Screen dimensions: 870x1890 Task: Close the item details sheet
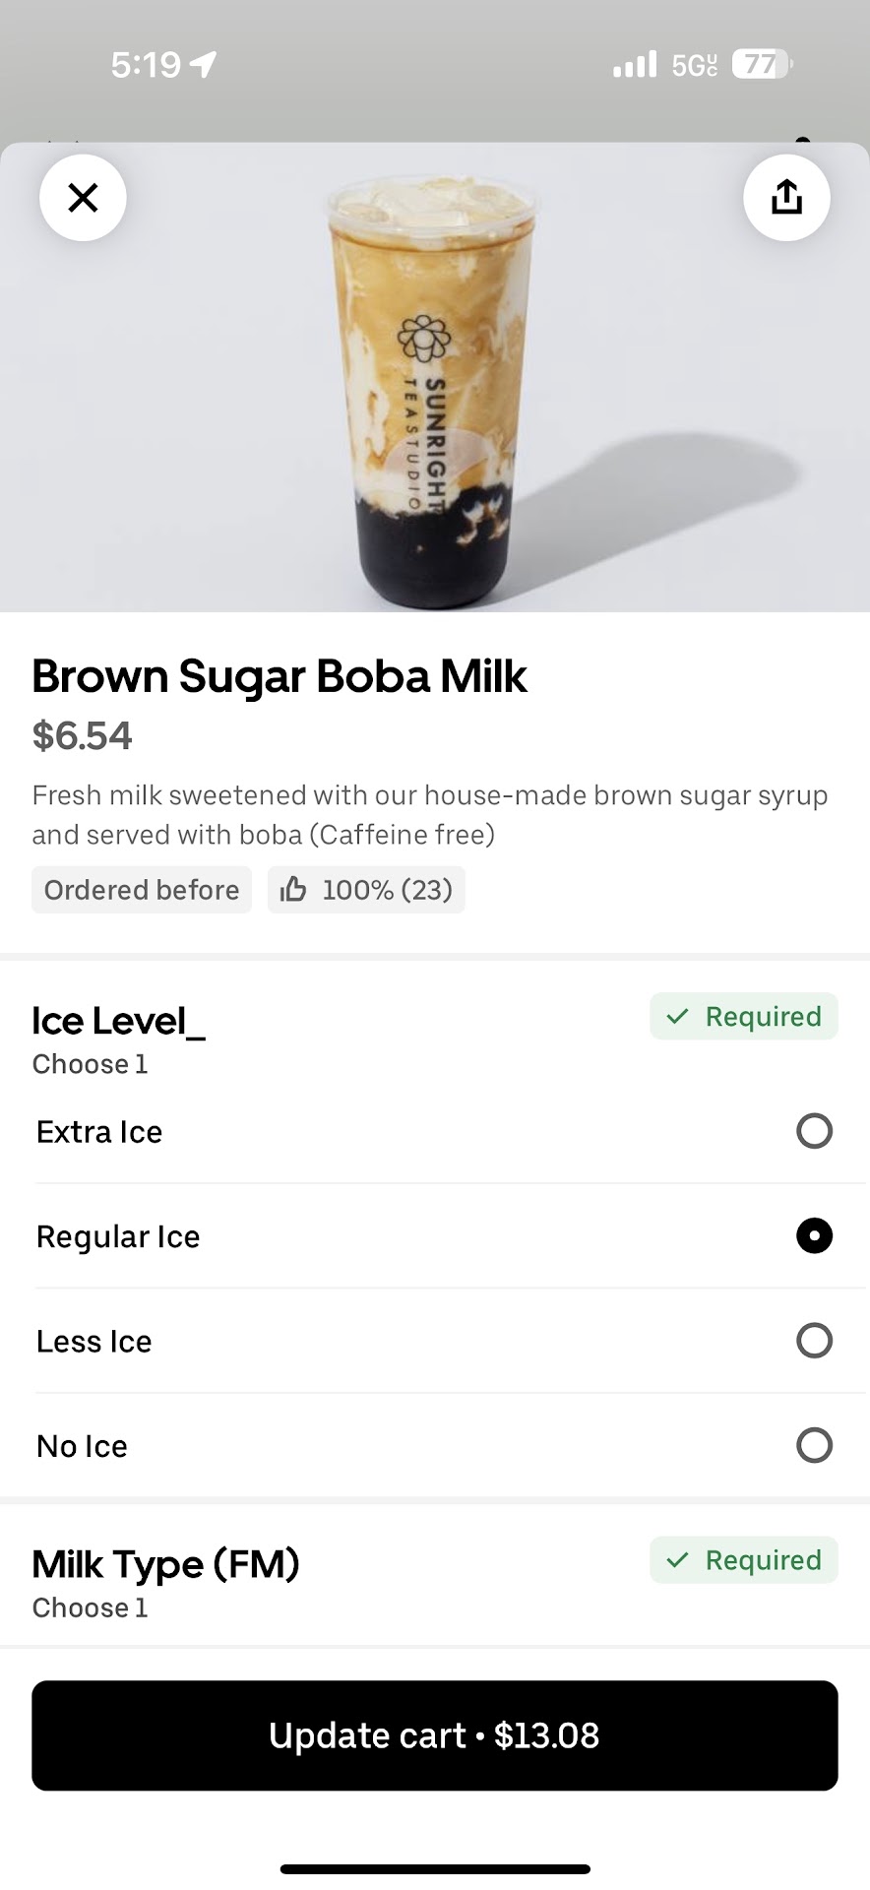pos(83,198)
